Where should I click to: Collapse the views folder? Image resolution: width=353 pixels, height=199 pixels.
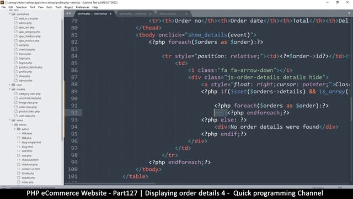pyautogui.click(x=10, y=121)
